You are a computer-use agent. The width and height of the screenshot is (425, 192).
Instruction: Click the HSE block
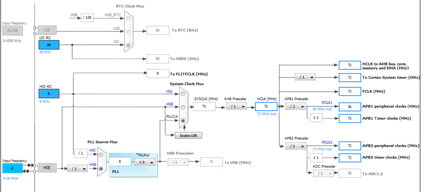click(47, 167)
